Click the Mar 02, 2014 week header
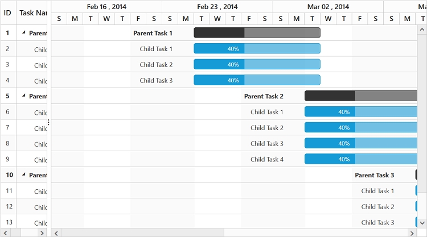This screenshot has width=427, height=237. 328,7
